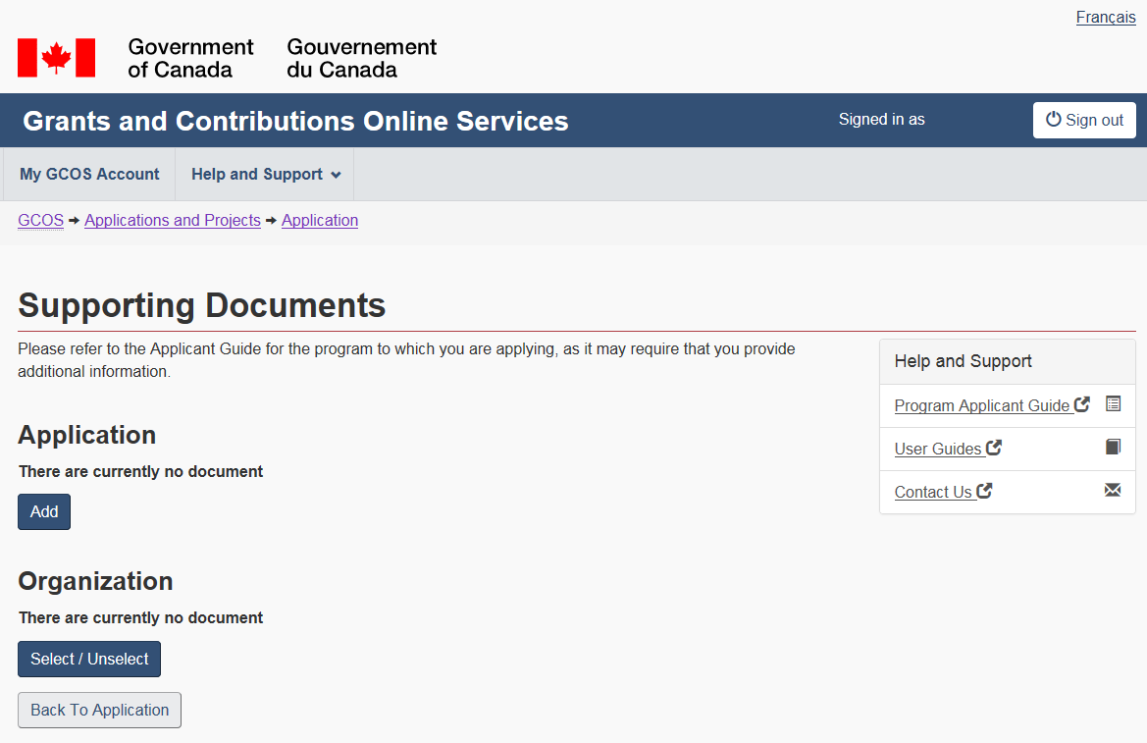The image size is (1147, 743).
Task: Click the power icon in Sign out
Action: (x=1053, y=120)
